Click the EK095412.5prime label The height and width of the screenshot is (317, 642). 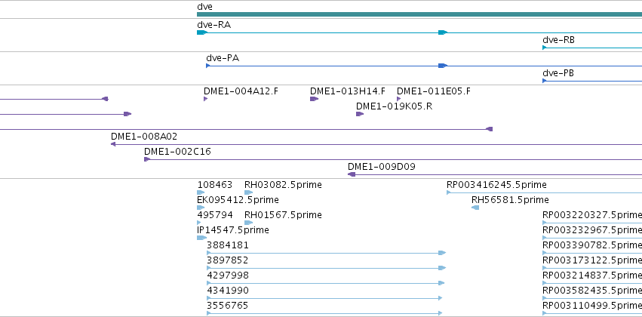[238, 200]
